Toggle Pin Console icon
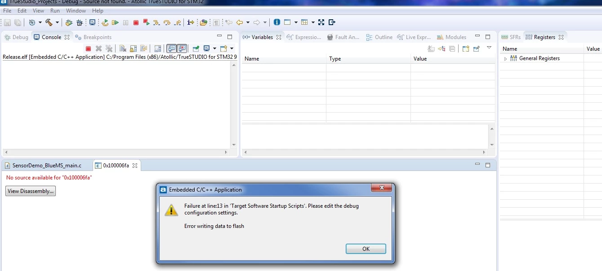Viewport: 602px width, 271px height. tap(196, 48)
